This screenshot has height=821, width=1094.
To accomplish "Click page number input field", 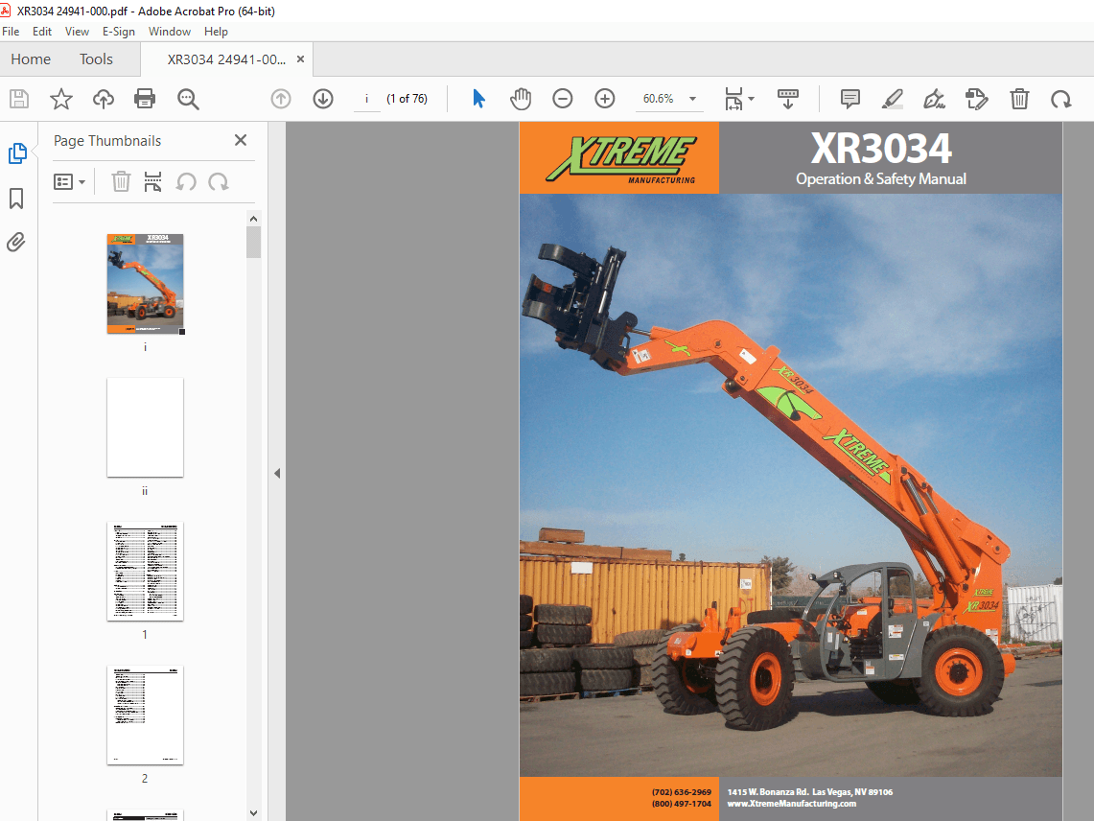I will coord(366,98).
